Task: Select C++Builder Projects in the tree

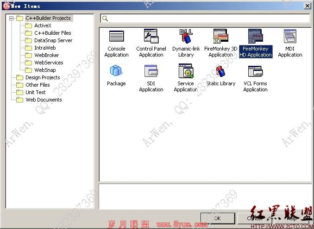Action: tap(48, 18)
